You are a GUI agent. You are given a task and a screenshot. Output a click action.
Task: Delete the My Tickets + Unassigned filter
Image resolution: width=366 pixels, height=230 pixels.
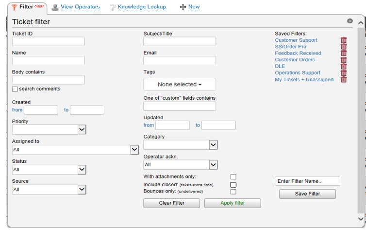point(343,79)
